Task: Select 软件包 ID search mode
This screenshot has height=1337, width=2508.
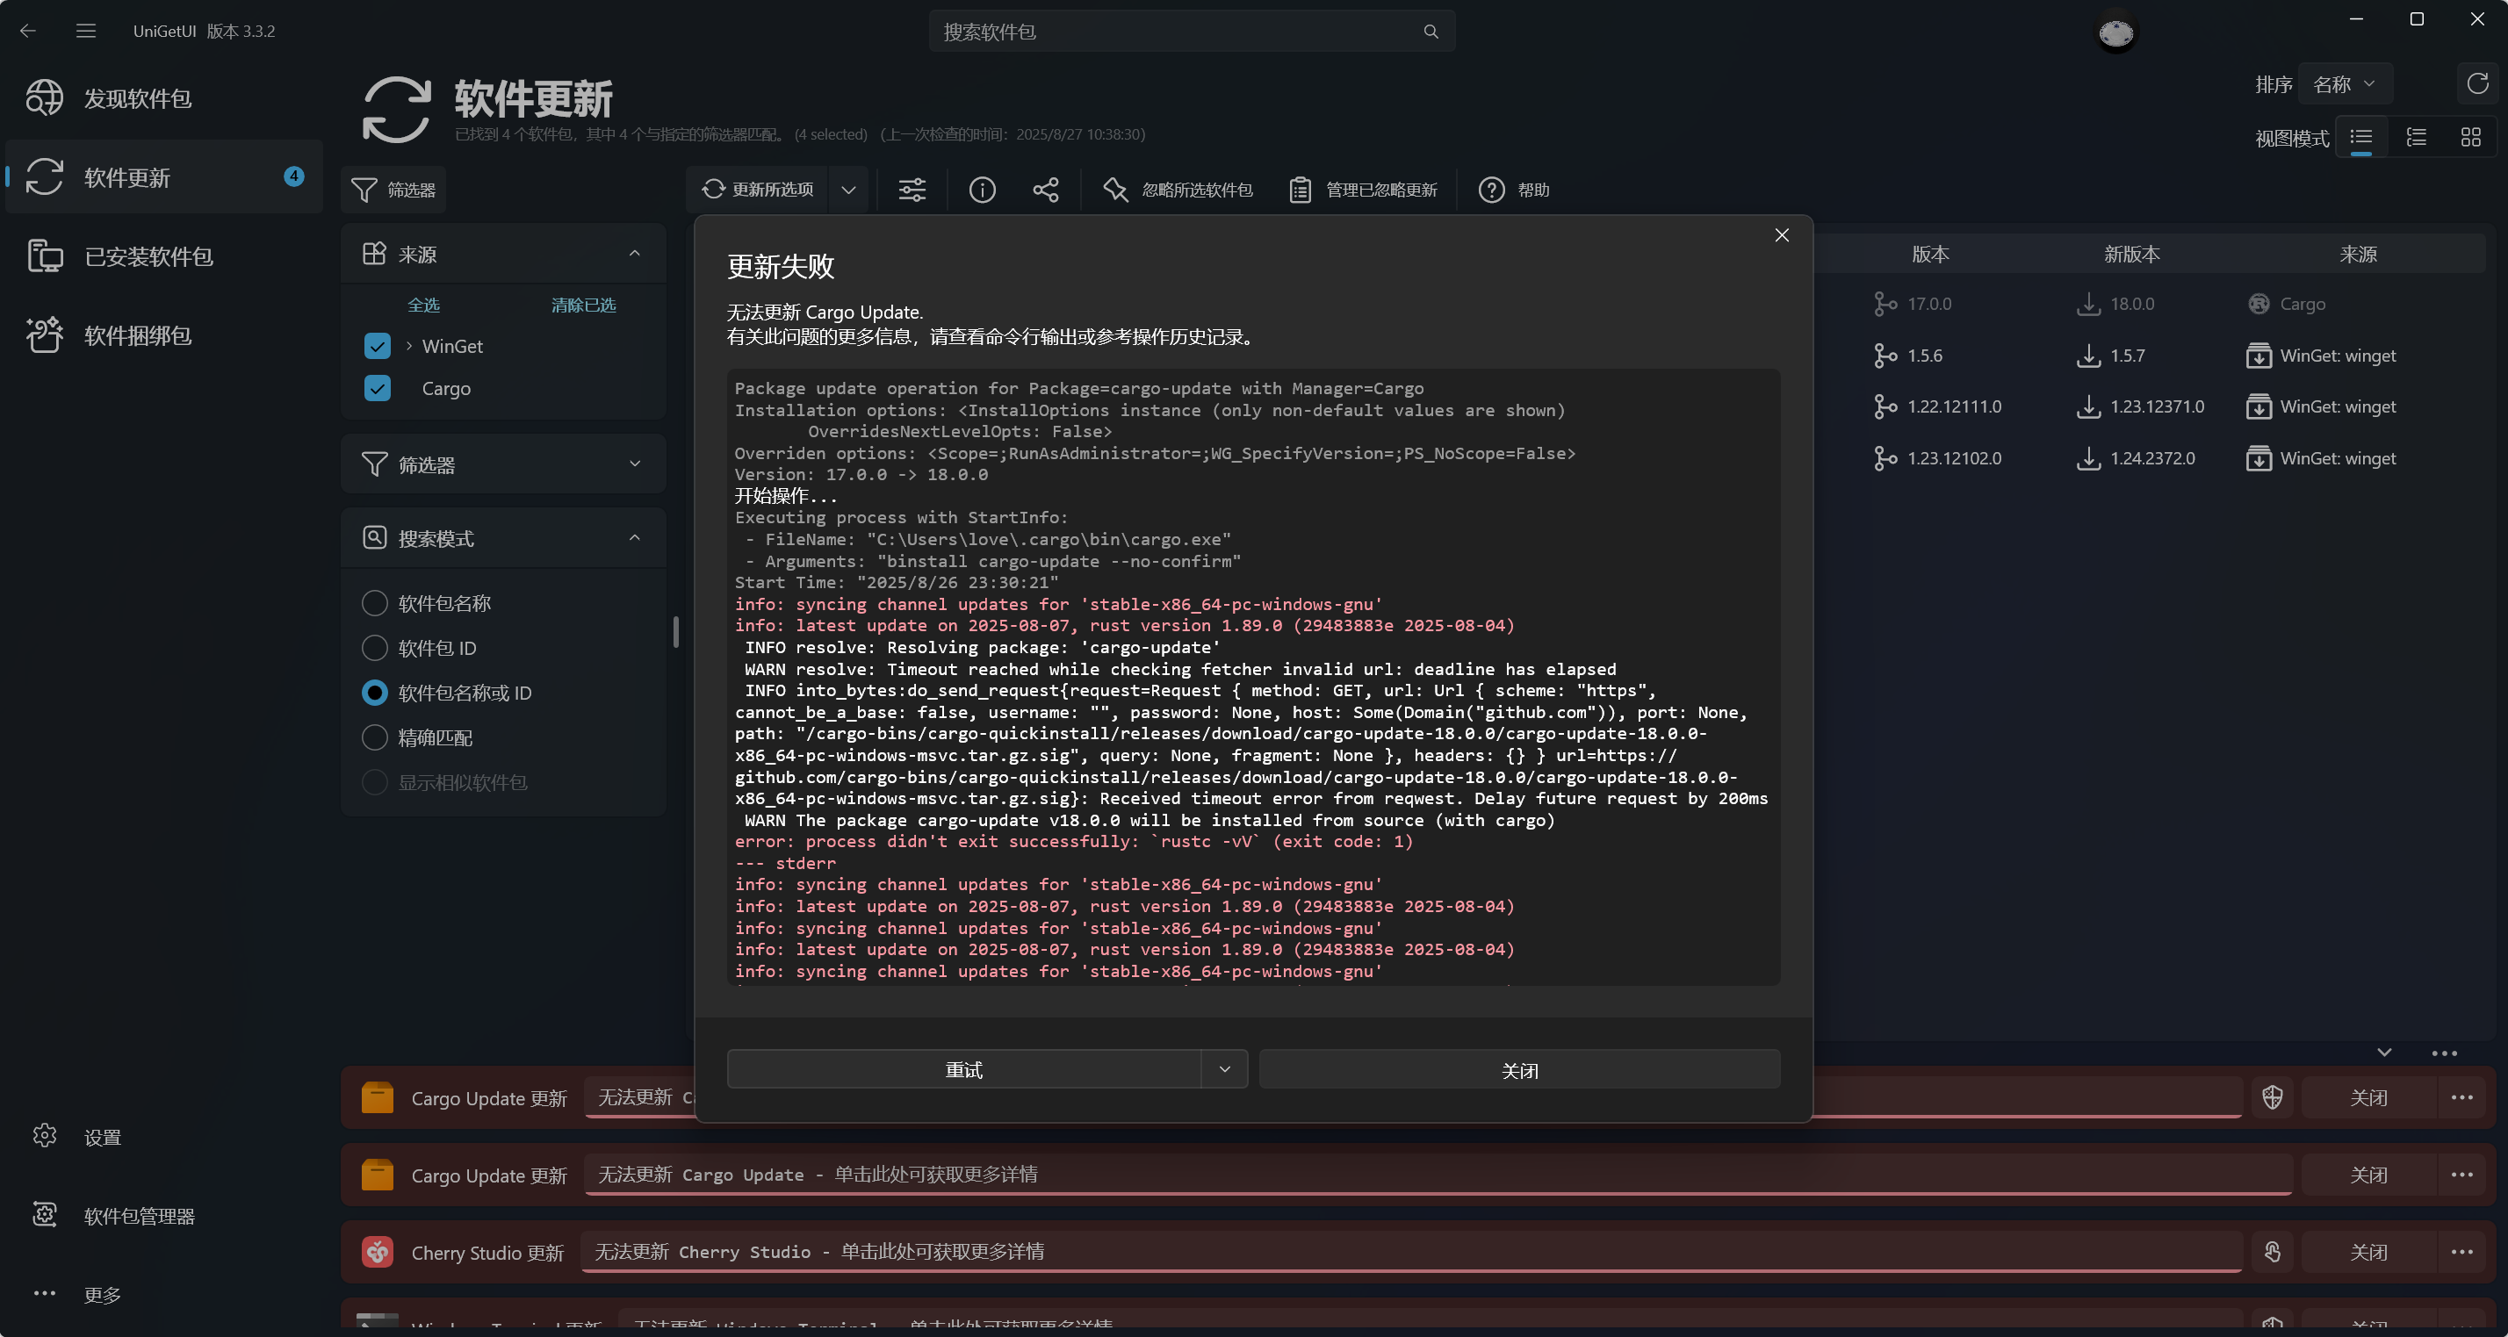Action: 374,648
